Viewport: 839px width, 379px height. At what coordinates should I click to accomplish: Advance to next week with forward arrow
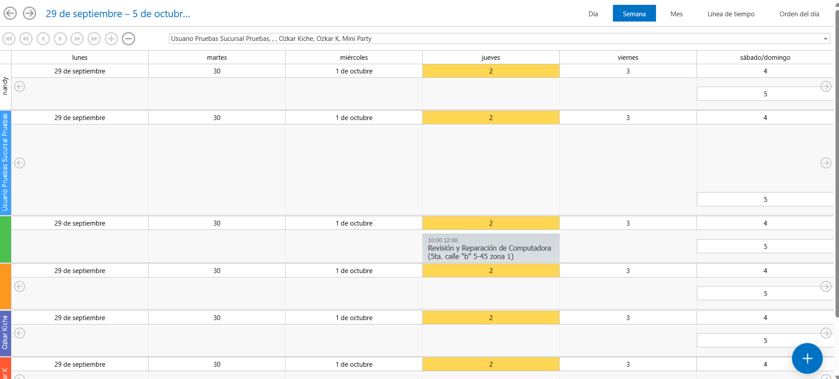tap(29, 14)
